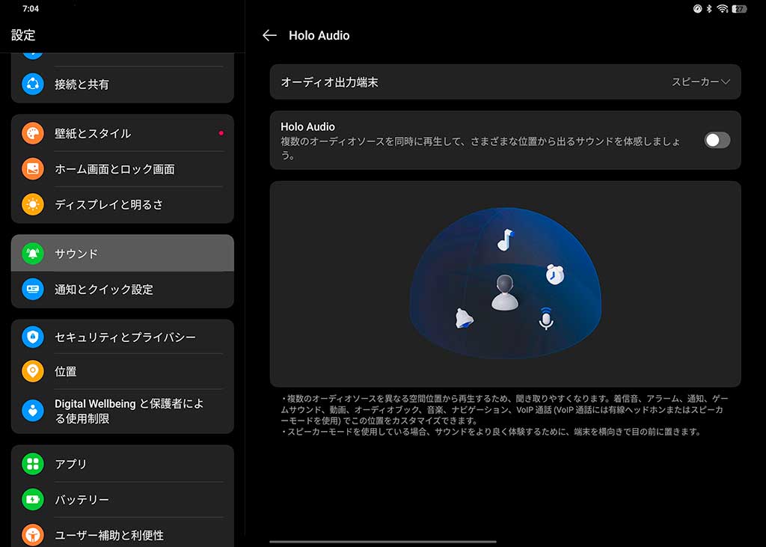Open バッテリー settings
The width and height of the screenshot is (766, 547).
click(122, 499)
